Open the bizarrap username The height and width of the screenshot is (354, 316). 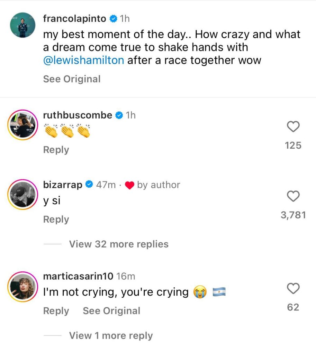coord(63,185)
